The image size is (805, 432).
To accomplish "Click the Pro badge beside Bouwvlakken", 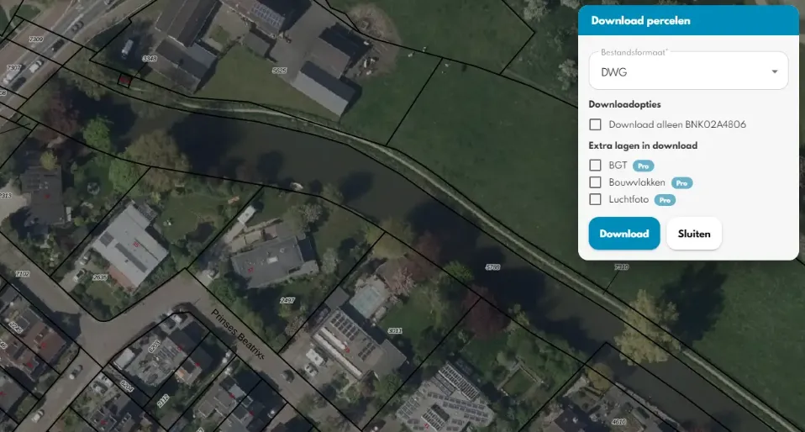I will pyautogui.click(x=681, y=183).
